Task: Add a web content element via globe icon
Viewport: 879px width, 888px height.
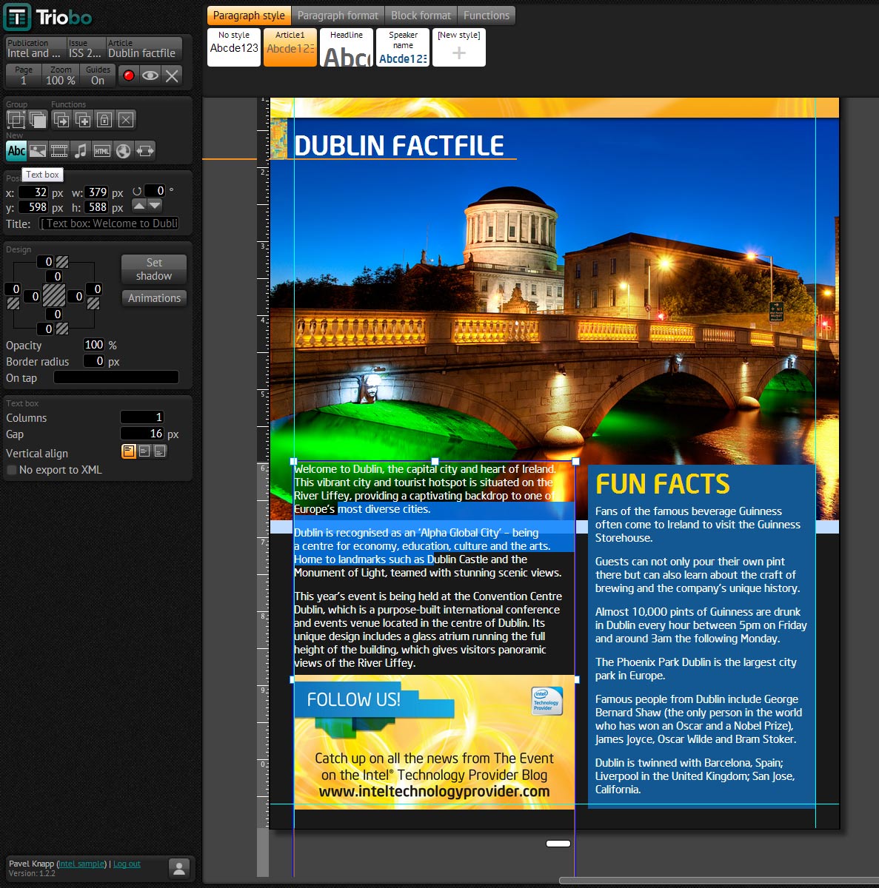Action: (124, 150)
